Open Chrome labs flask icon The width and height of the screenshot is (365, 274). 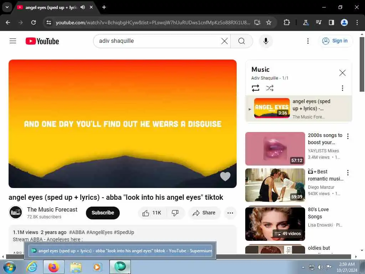305,22
